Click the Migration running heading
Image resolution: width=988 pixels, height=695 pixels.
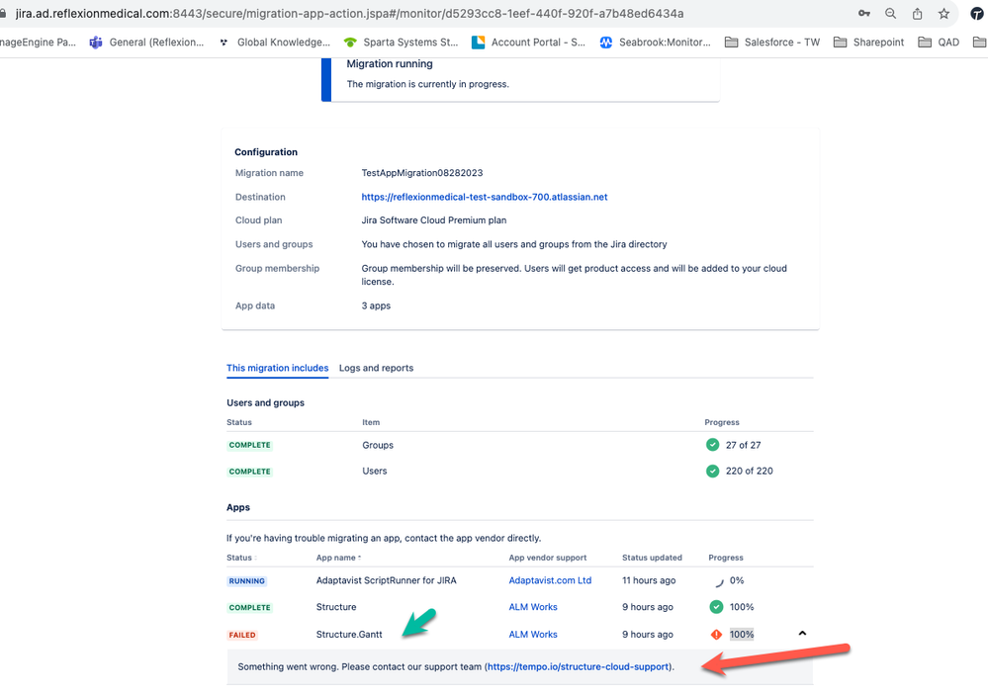pyautogui.click(x=390, y=63)
